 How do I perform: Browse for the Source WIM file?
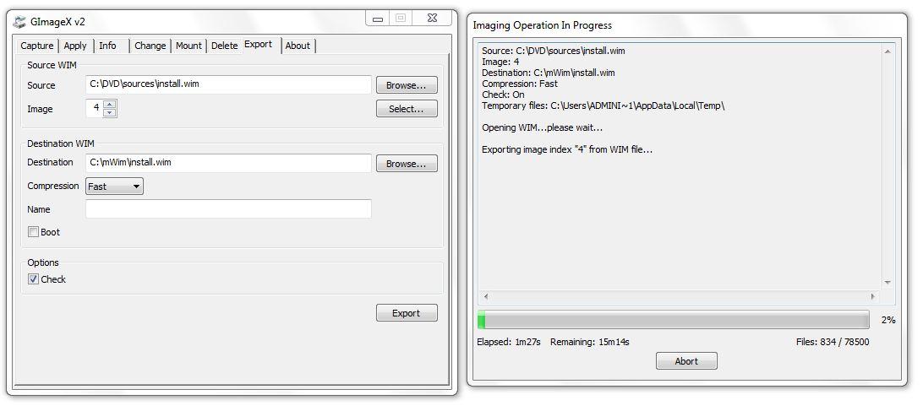point(407,85)
